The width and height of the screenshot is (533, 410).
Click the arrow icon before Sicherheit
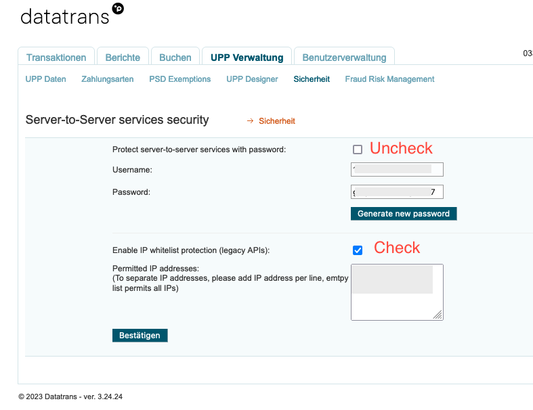point(250,121)
